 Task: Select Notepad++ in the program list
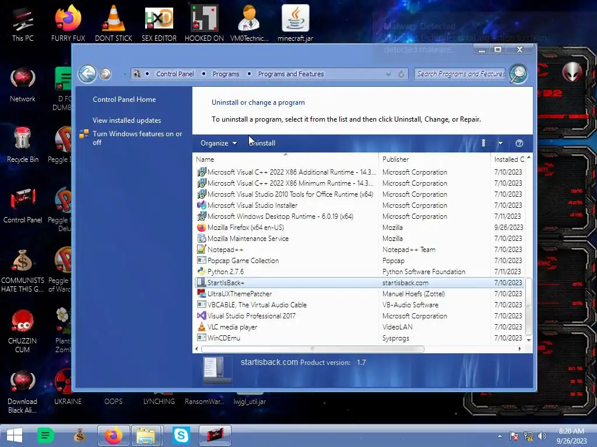click(x=359, y=250)
